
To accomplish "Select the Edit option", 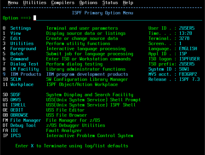I will click(x=15, y=38).
